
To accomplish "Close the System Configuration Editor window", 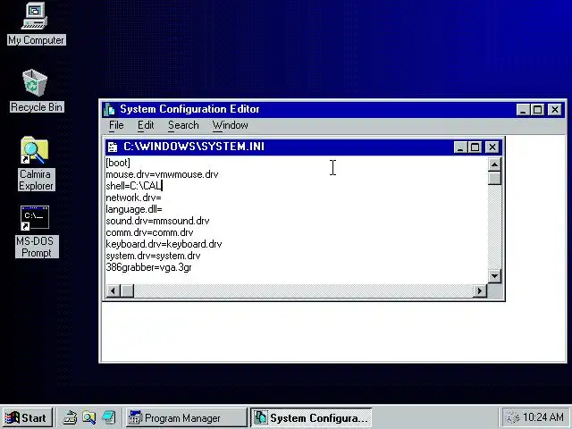I will [555, 109].
